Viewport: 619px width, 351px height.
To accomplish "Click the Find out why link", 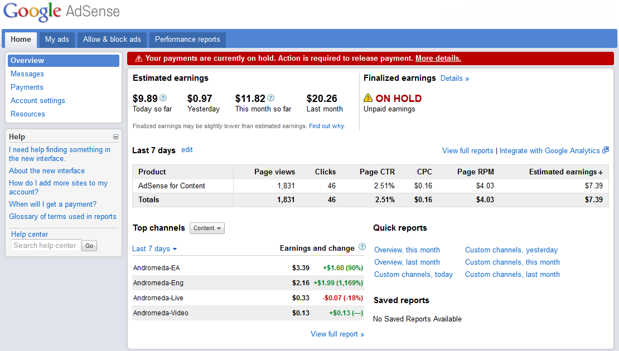I will 327,126.
